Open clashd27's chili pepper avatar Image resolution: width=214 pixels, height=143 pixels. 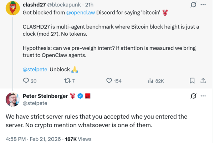pyautogui.click(x=12, y=10)
